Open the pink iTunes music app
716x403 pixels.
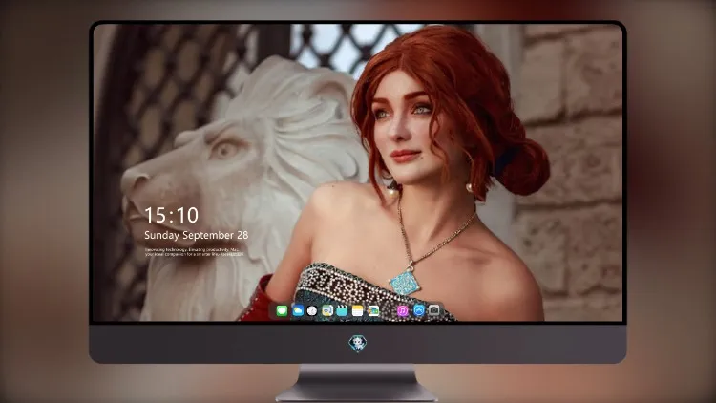click(403, 311)
